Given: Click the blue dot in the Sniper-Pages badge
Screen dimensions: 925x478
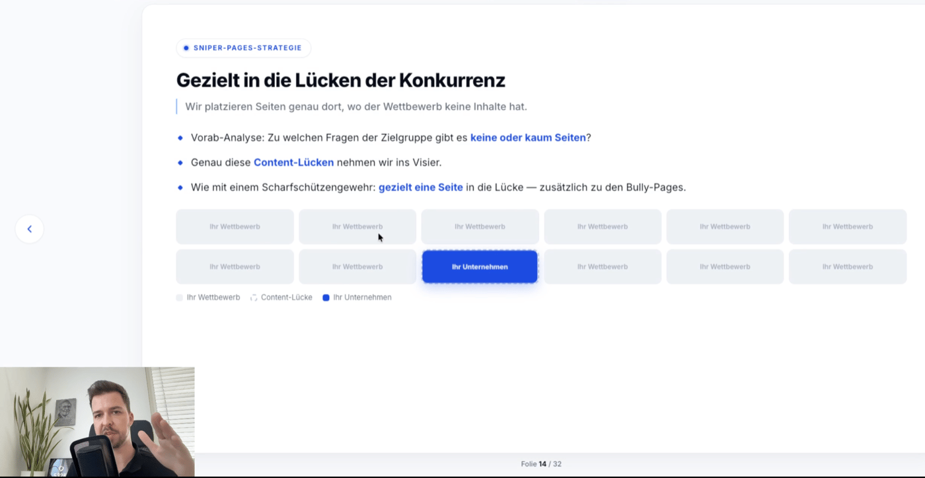Looking at the screenshot, I should coord(186,48).
